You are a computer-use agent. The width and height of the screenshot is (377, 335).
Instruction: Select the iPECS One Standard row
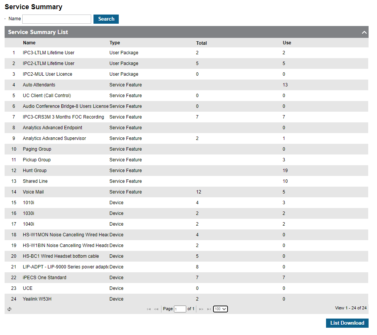click(186, 278)
